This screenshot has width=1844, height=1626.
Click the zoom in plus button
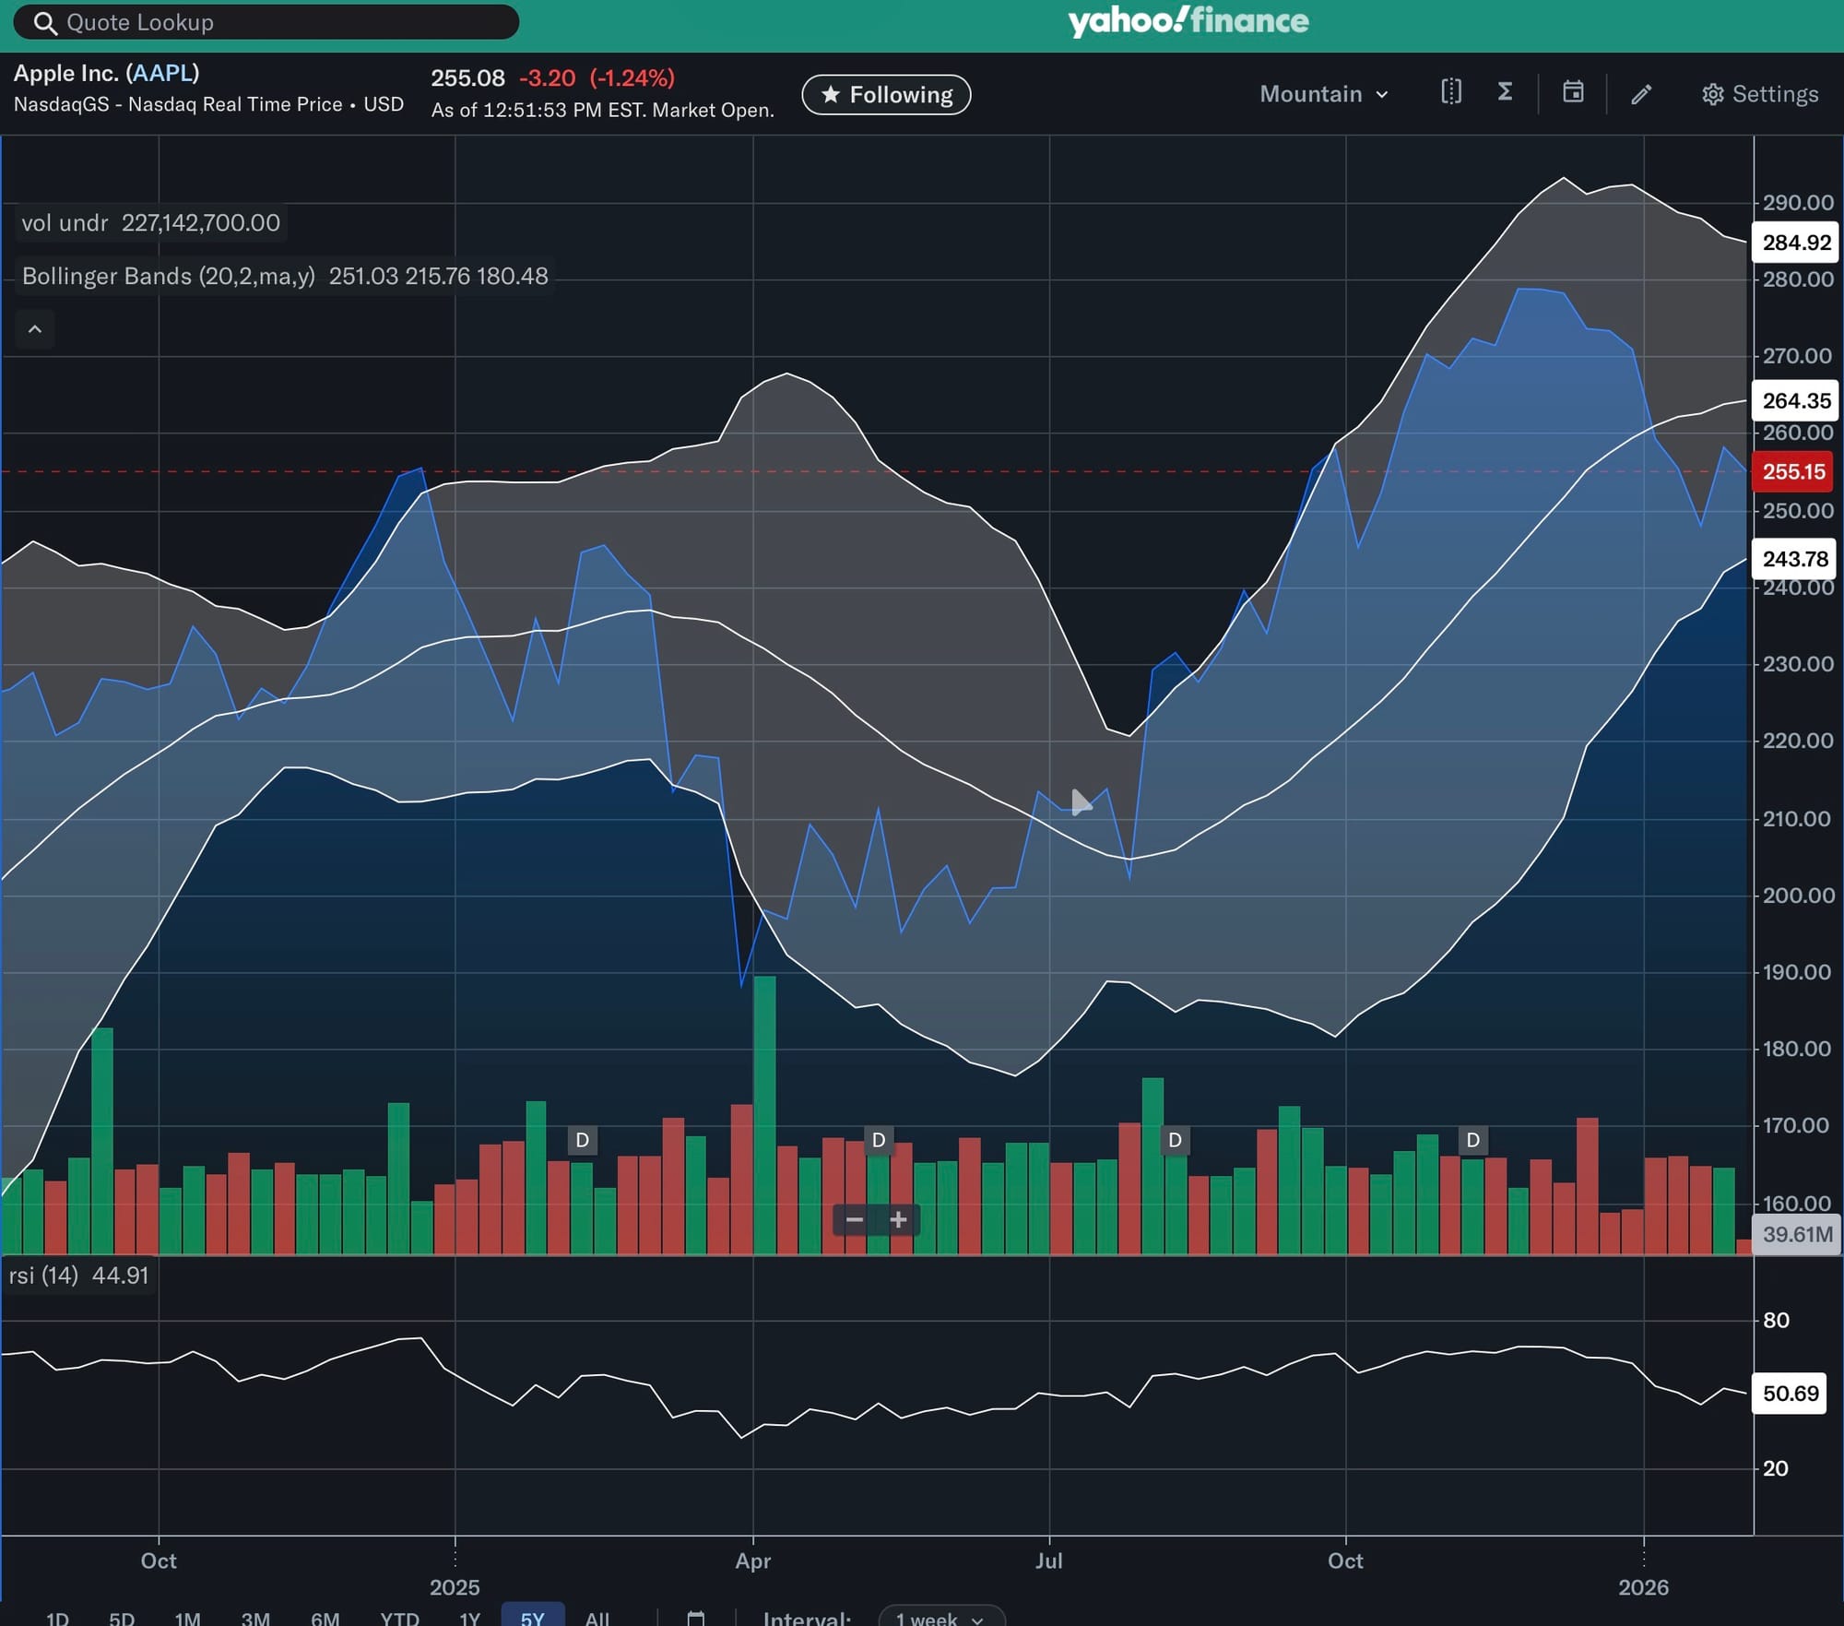point(898,1220)
